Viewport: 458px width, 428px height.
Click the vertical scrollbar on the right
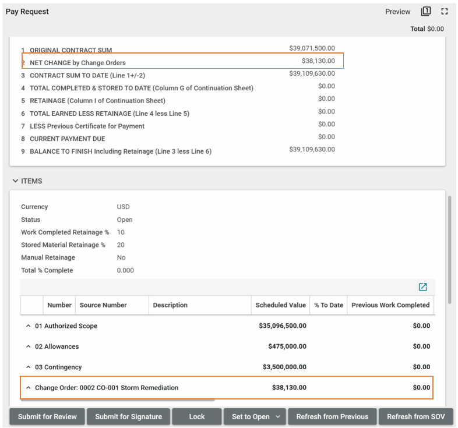point(449,250)
